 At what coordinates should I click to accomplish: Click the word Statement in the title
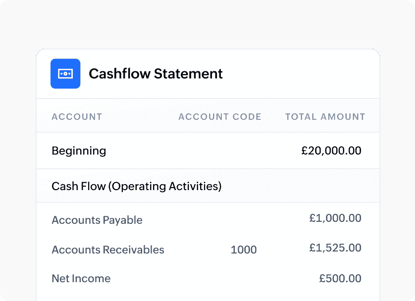pos(189,74)
